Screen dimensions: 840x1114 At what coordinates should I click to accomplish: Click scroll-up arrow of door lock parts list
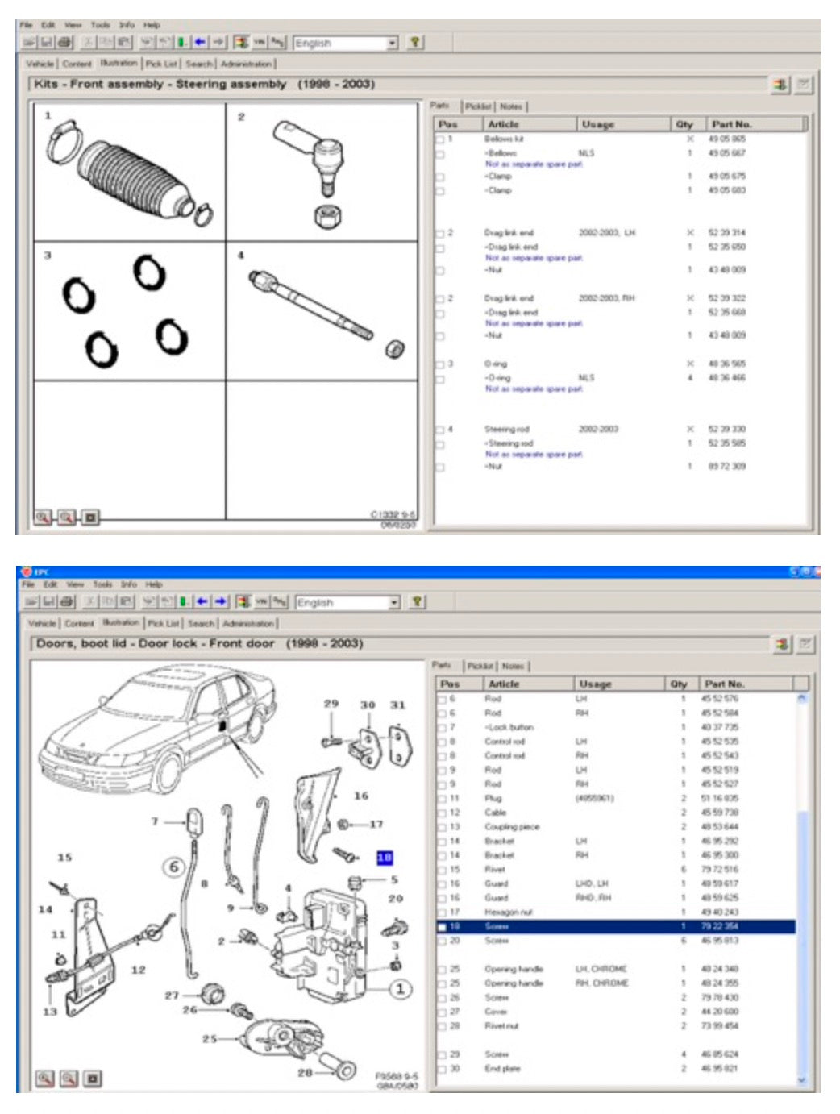tap(801, 698)
